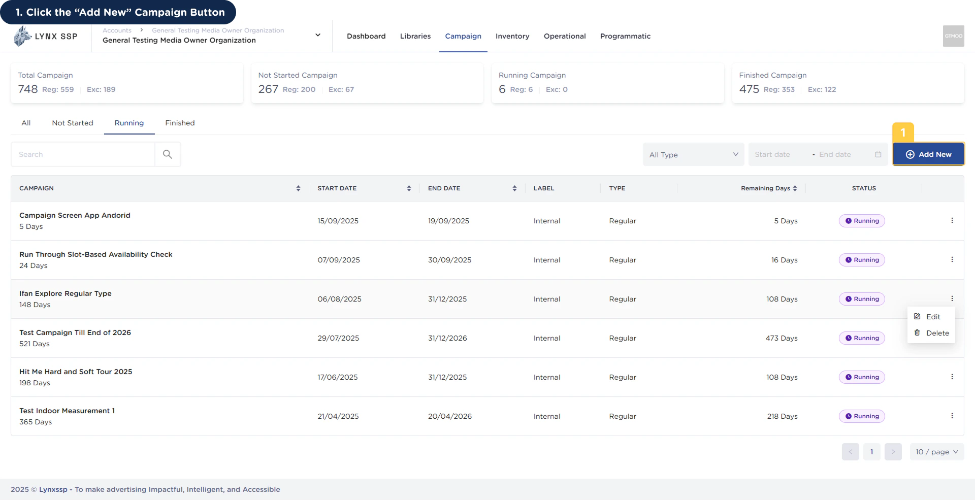Image resolution: width=975 pixels, height=501 pixels.
Task: Click the search magnifier icon
Action: click(x=168, y=154)
